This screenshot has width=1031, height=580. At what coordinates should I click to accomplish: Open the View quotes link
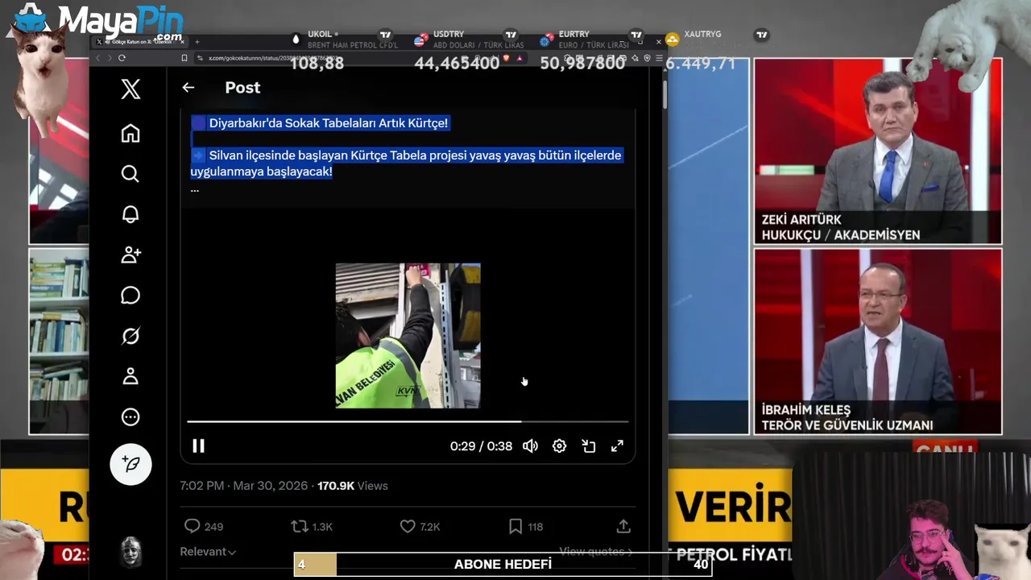(x=596, y=552)
